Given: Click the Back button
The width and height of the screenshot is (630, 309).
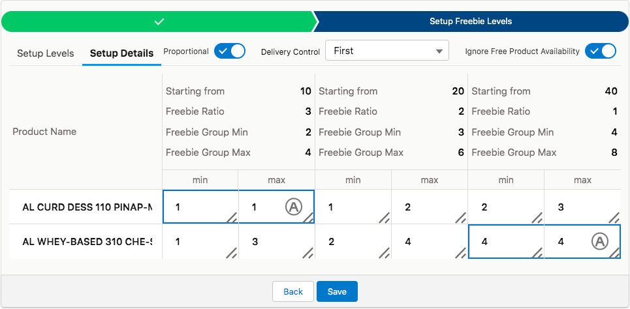Looking at the screenshot, I should 292,291.
